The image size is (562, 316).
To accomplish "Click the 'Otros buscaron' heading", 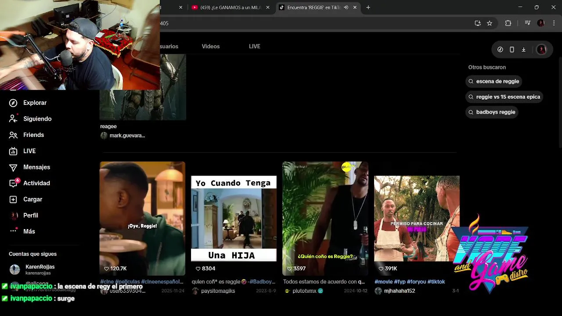I will click(x=487, y=67).
